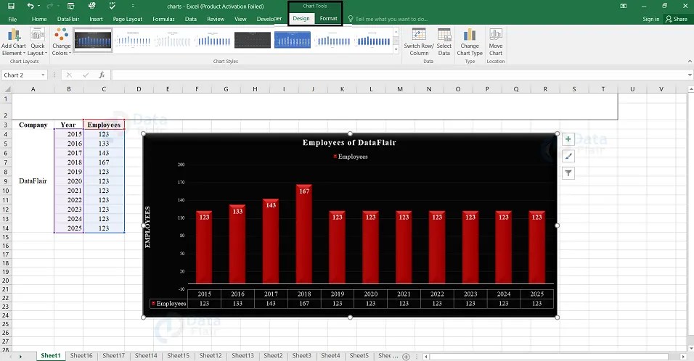Image resolution: width=694 pixels, height=361 pixels.
Task: Open Change Colors palette
Action: pos(61,41)
